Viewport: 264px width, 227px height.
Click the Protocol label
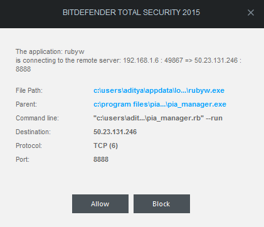point(29,145)
